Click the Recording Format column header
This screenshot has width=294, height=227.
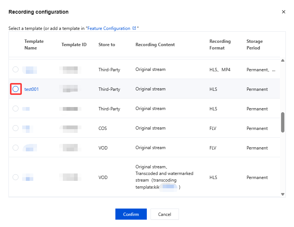pos(220,45)
